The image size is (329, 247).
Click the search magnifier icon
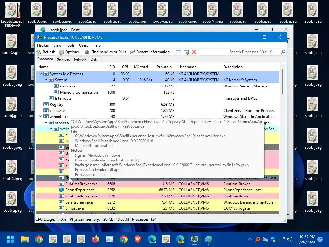point(283,52)
